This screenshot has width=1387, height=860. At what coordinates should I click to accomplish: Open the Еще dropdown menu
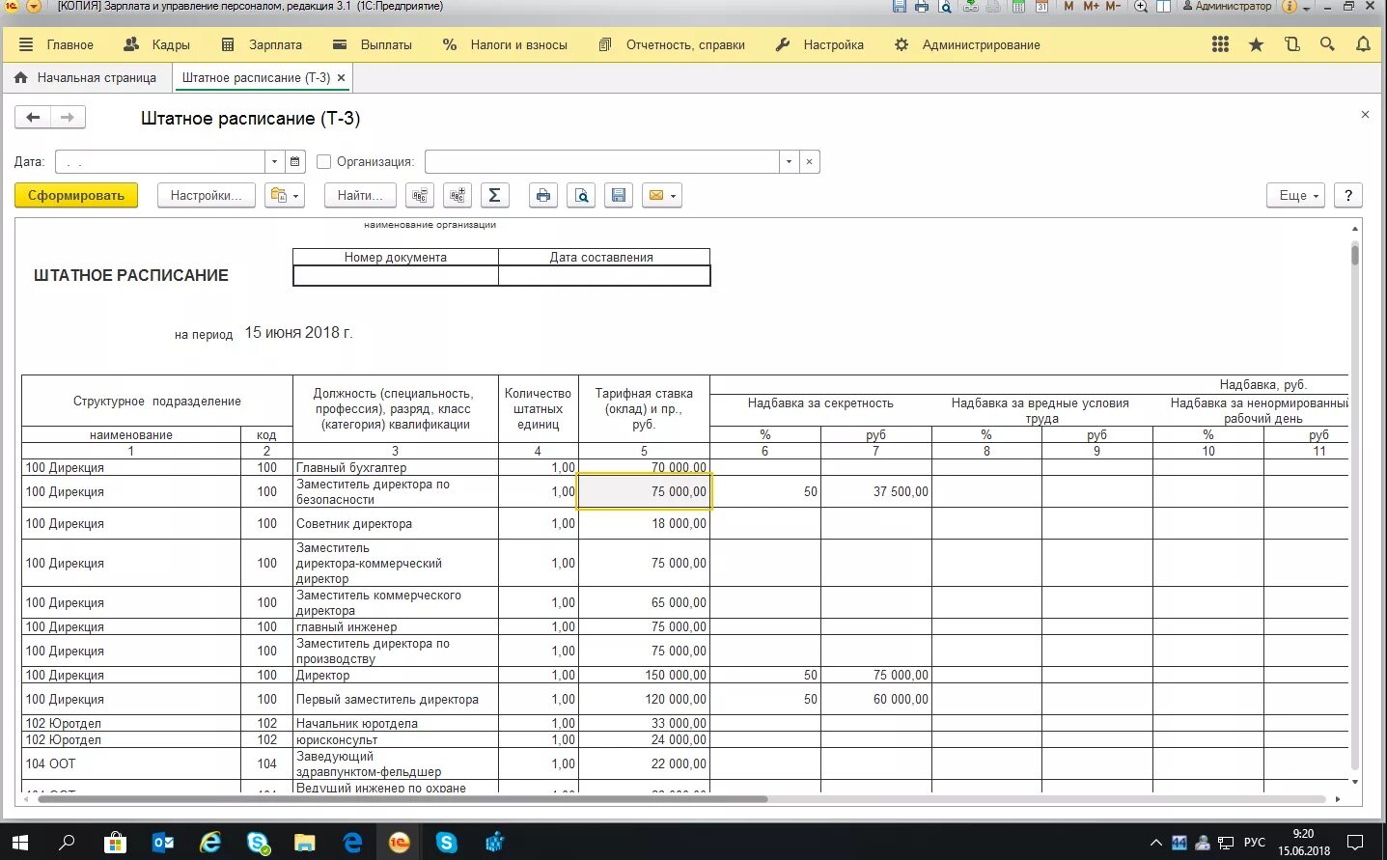[x=1296, y=195]
